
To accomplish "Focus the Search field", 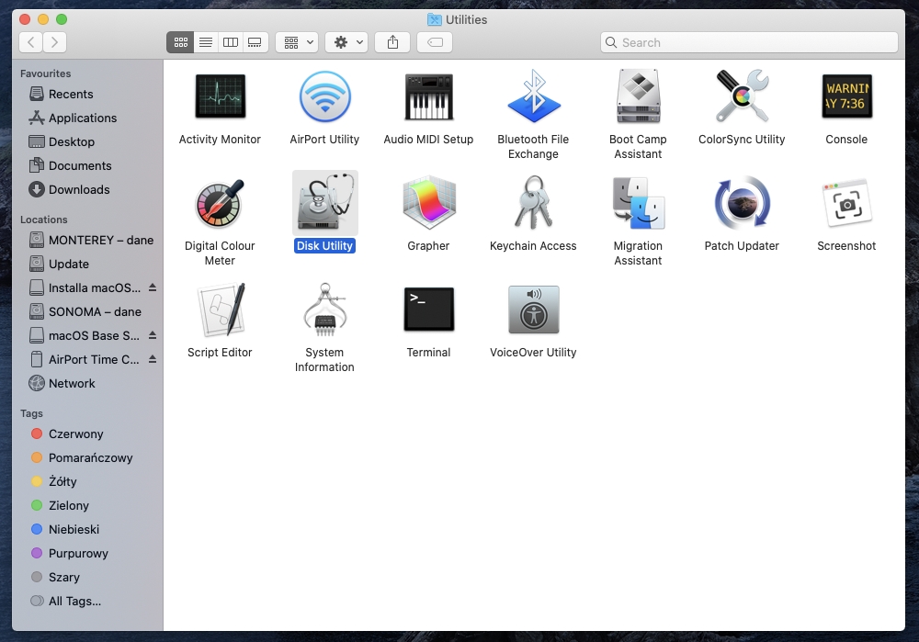I will (x=749, y=42).
